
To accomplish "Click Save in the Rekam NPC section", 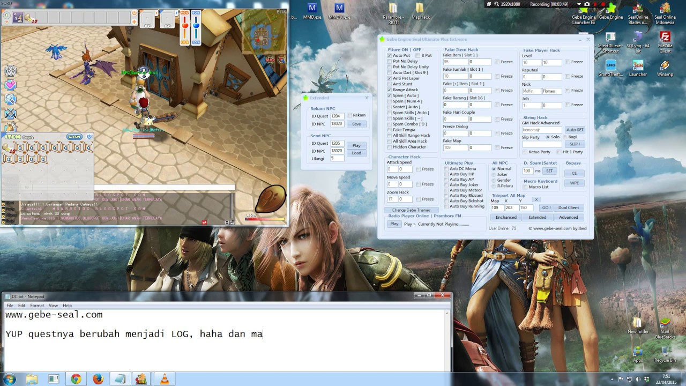I will tap(356, 124).
